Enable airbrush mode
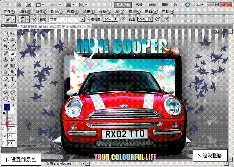The image size is (234, 167). [x=157, y=19]
